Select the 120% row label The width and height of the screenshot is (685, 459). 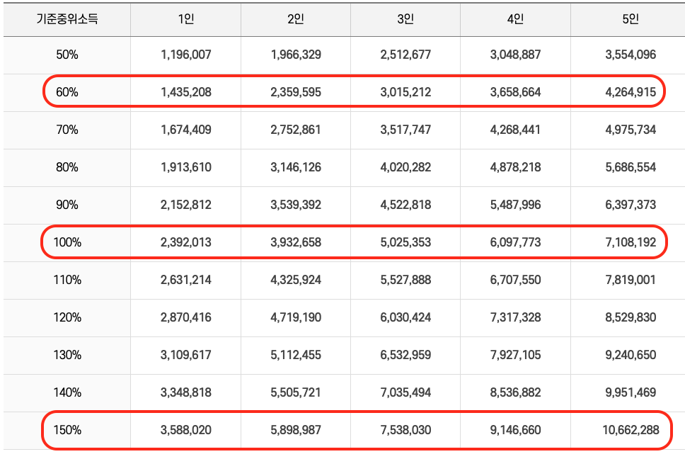click(x=67, y=317)
